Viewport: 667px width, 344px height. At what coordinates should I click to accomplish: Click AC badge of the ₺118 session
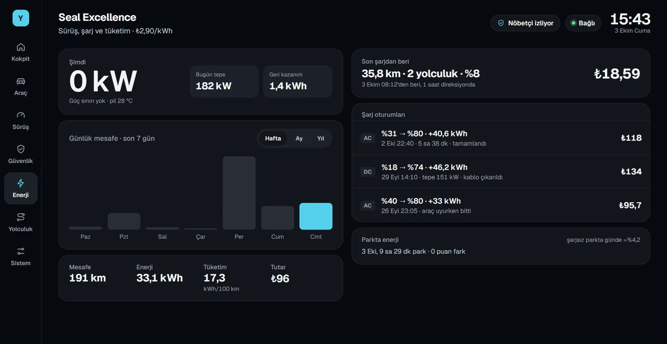point(368,138)
